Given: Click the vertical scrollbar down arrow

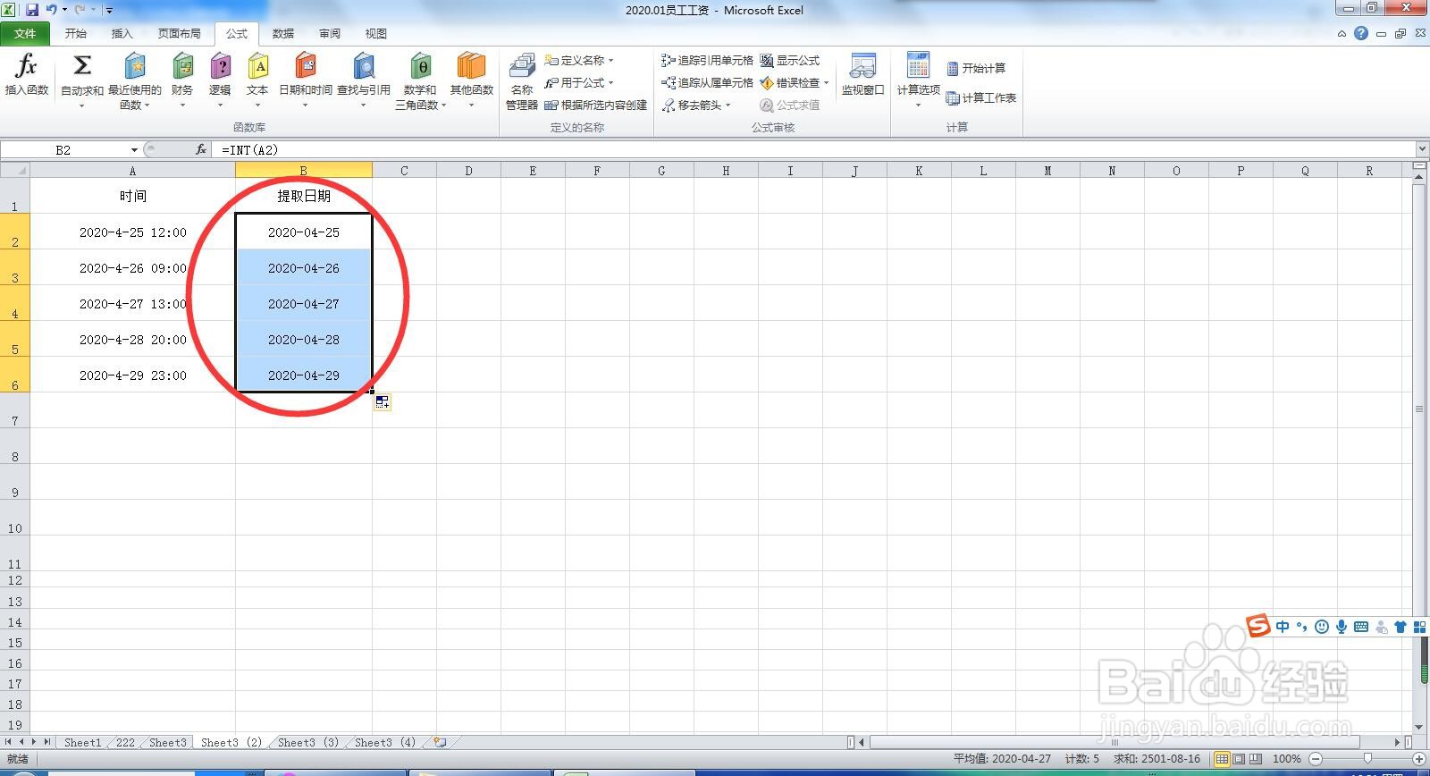Looking at the screenshot, I should point(1419,727).
